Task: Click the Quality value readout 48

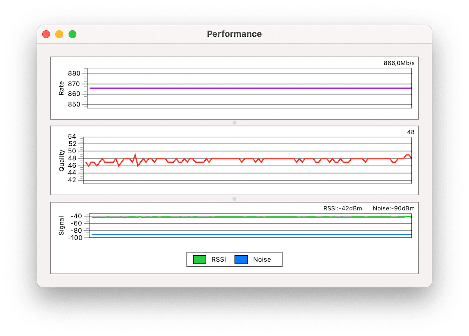Action: [x=411, y=132]
